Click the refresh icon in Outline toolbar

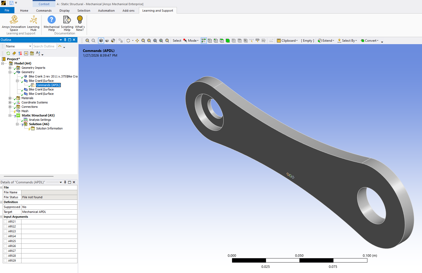(8, 53)
